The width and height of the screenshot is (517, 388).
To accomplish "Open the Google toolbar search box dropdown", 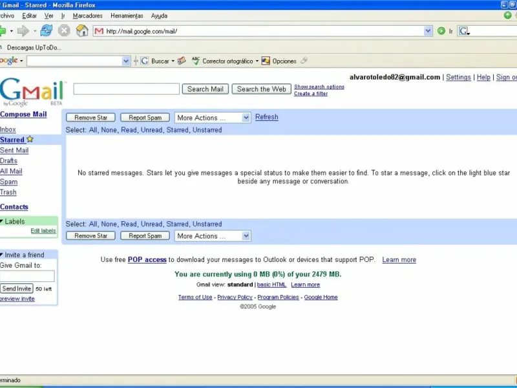I will point(125,61).
